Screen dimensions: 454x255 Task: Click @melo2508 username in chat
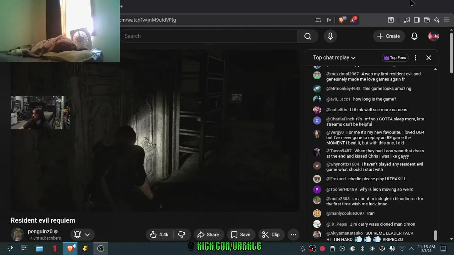click(338, 199)
